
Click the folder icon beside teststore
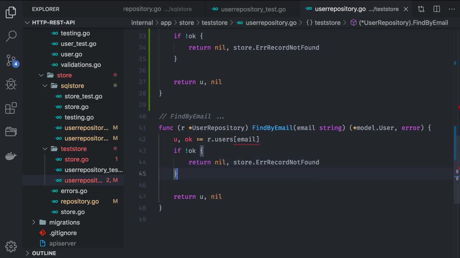pos(54,149)
